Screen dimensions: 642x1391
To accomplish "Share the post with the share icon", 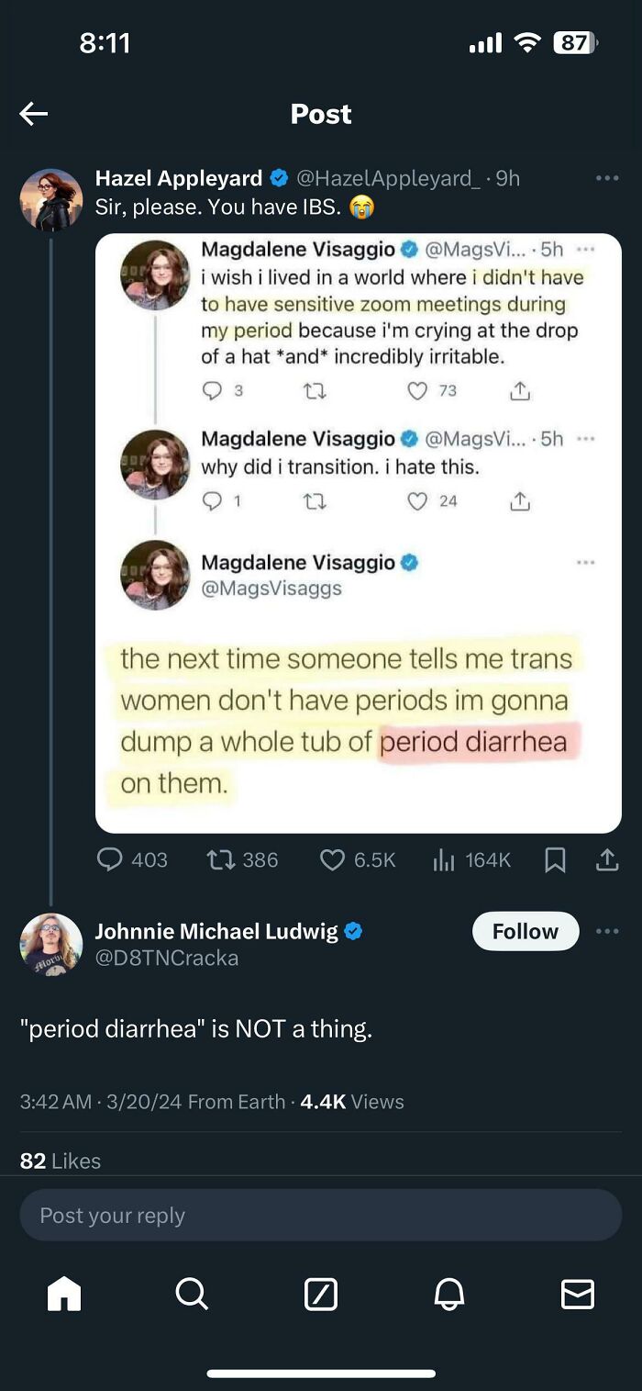I will (607, 859).
